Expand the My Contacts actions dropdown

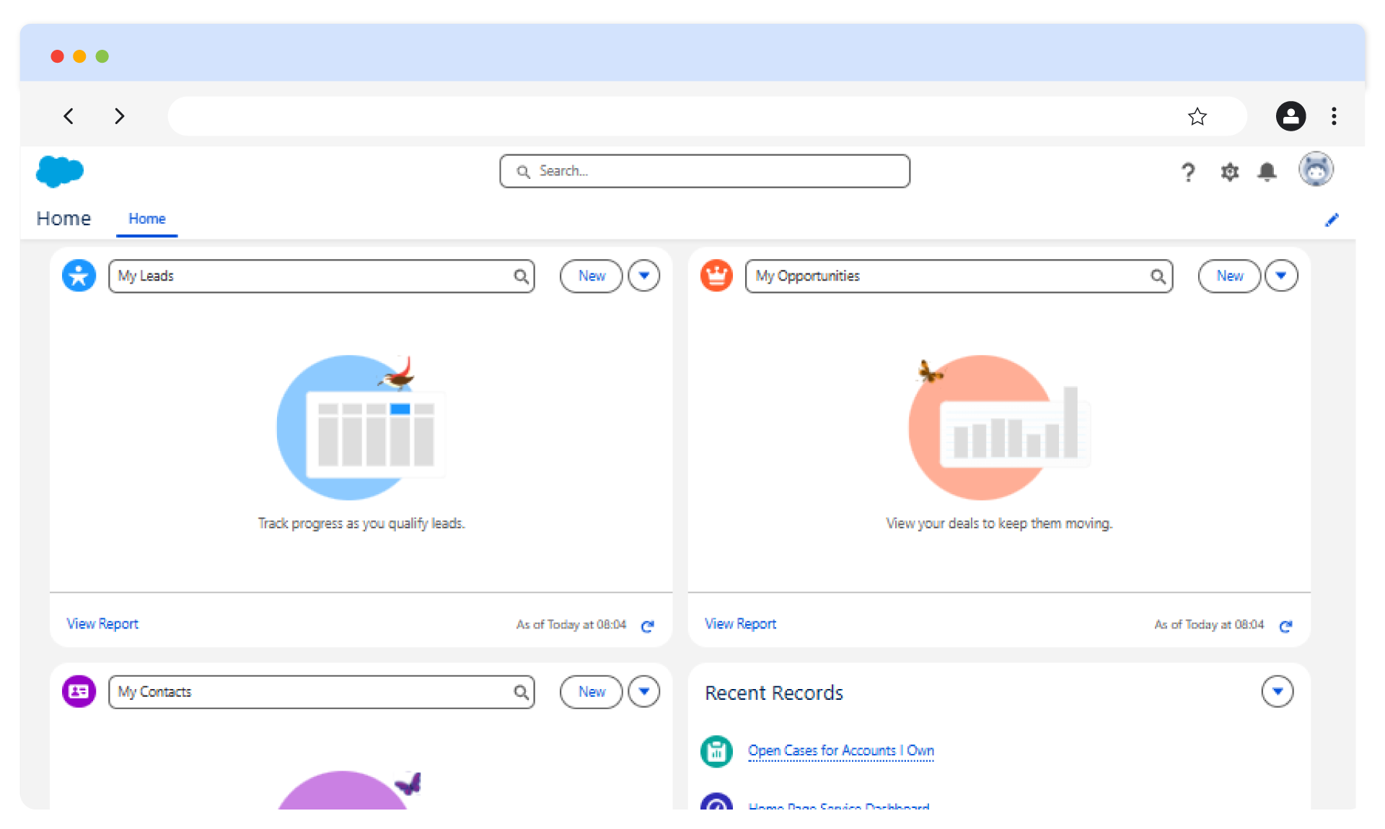(643, 691)
